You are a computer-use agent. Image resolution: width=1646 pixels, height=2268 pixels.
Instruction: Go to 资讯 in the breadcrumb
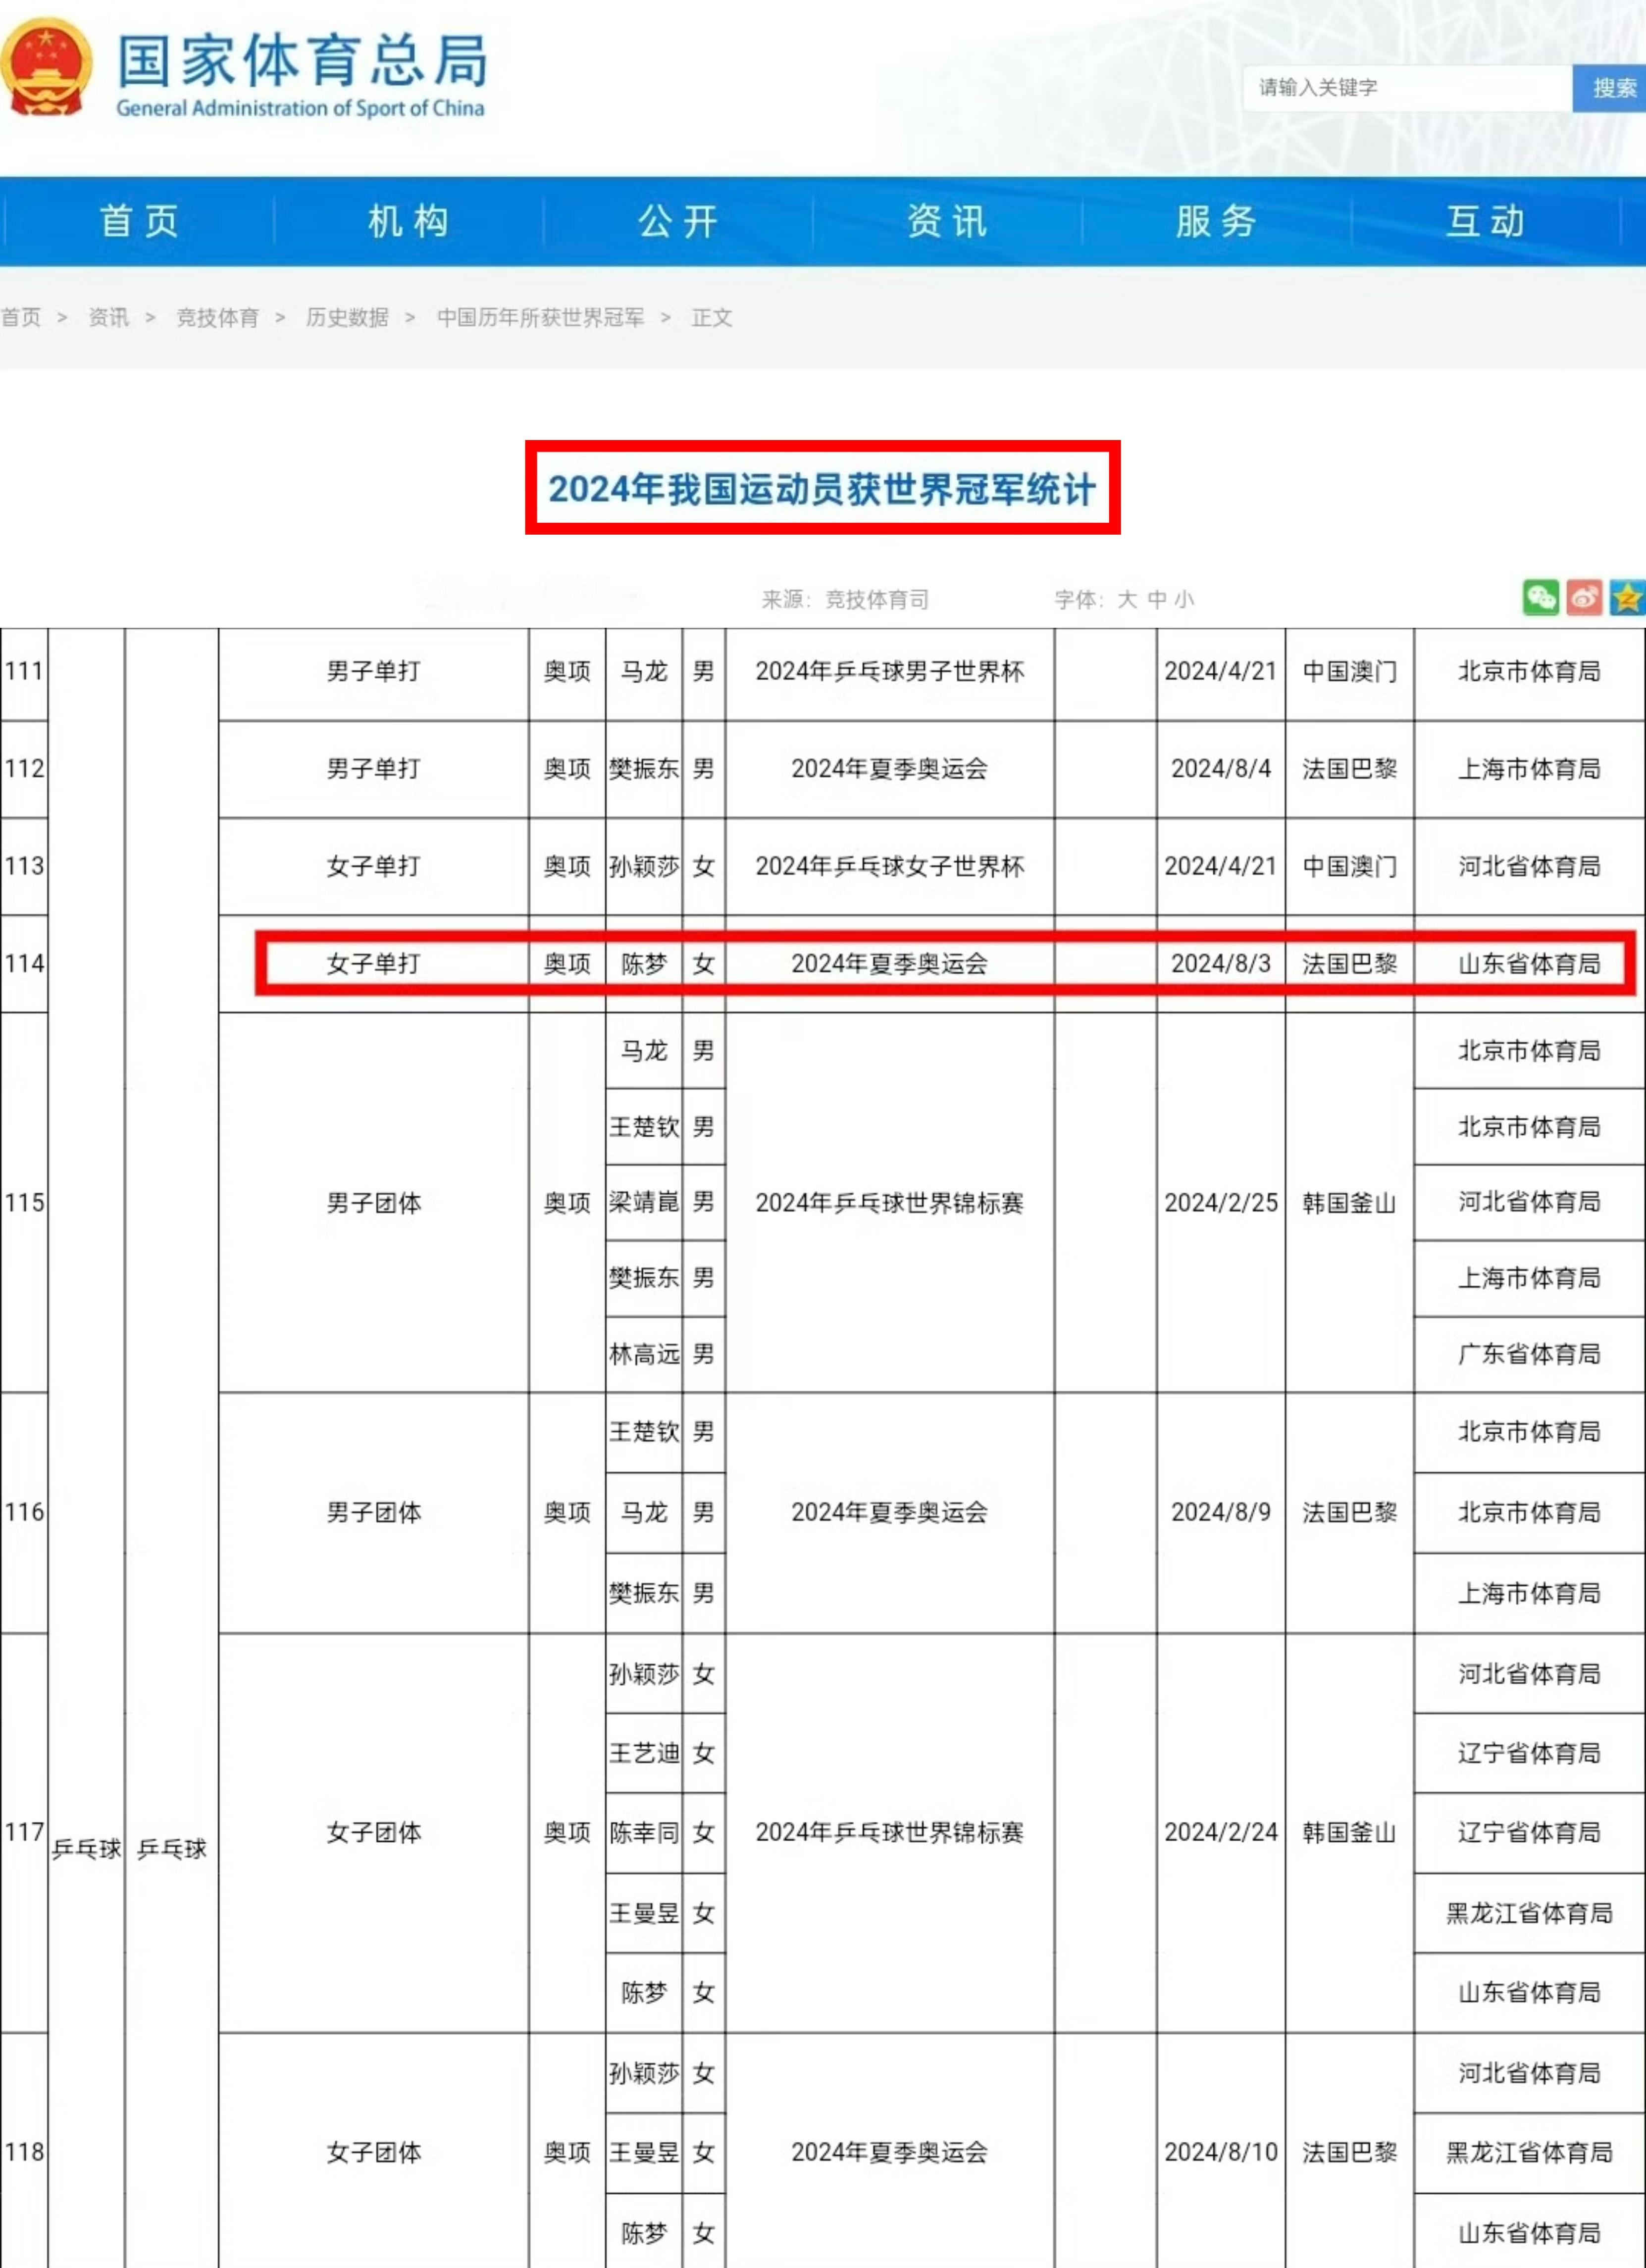[109, 318]
